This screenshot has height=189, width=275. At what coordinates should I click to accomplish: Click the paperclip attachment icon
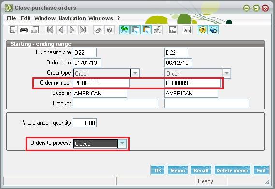pyautogui.click(x=98, y=30)
